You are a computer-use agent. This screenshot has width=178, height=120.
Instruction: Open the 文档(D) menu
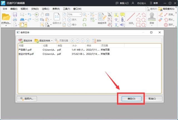(x=35, y=9)
